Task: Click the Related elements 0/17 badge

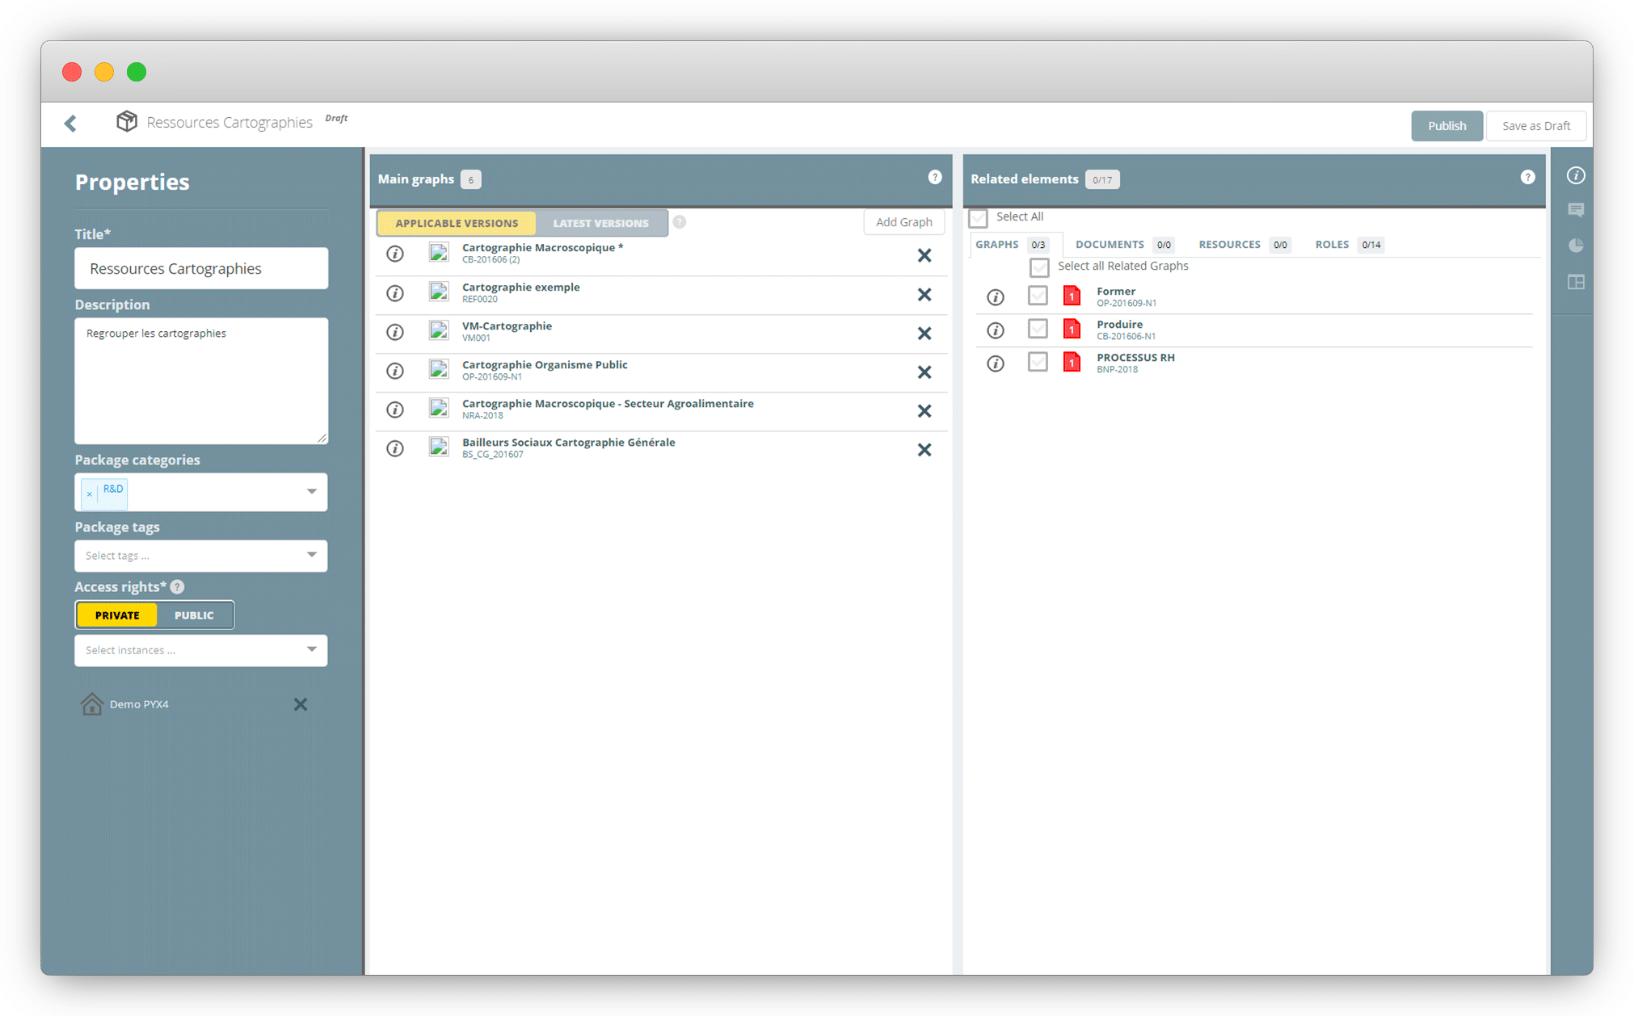Action: (x=1102, y=179)
